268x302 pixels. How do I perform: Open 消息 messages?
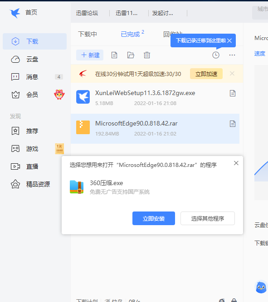click(32, 77)
